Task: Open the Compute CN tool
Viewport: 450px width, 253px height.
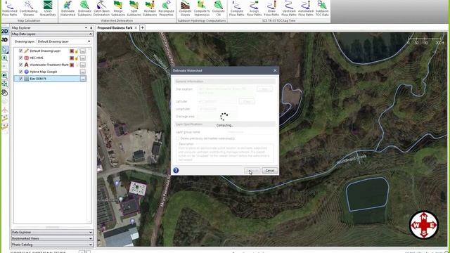Action: point(219,9)
